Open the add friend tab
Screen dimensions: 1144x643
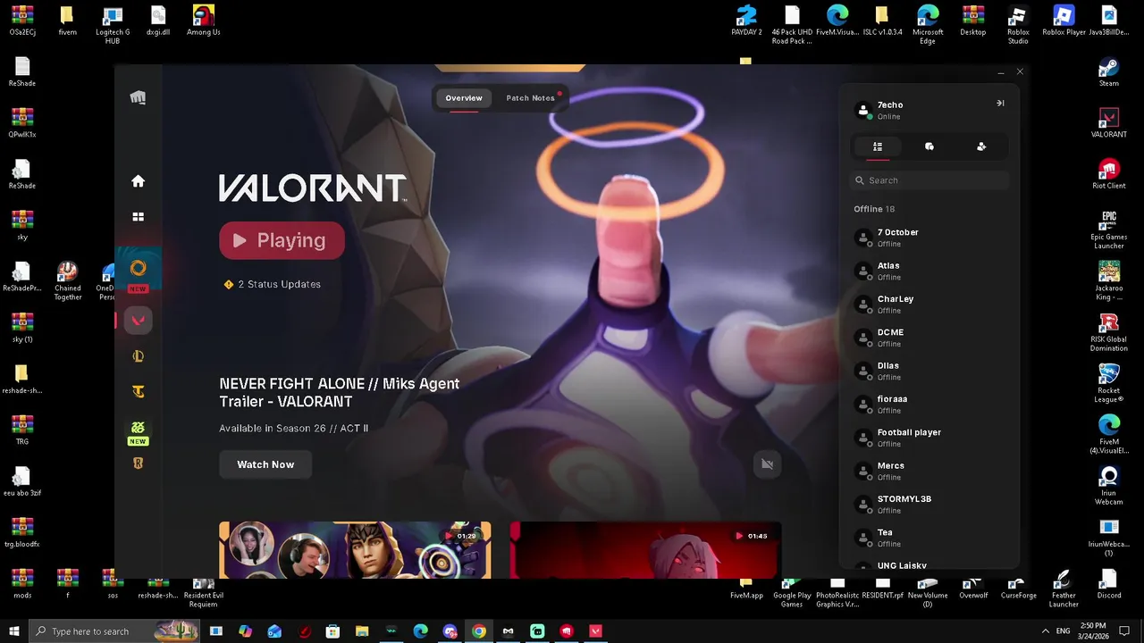(981, 146)
